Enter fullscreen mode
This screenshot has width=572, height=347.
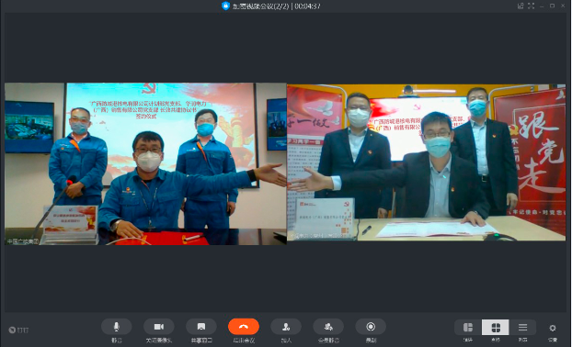coord(532,6)
